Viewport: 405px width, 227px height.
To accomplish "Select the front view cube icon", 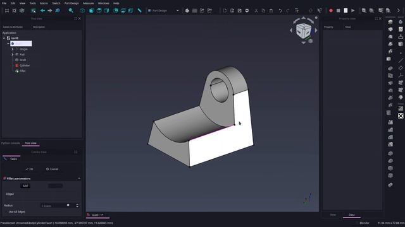I will 91,11.
